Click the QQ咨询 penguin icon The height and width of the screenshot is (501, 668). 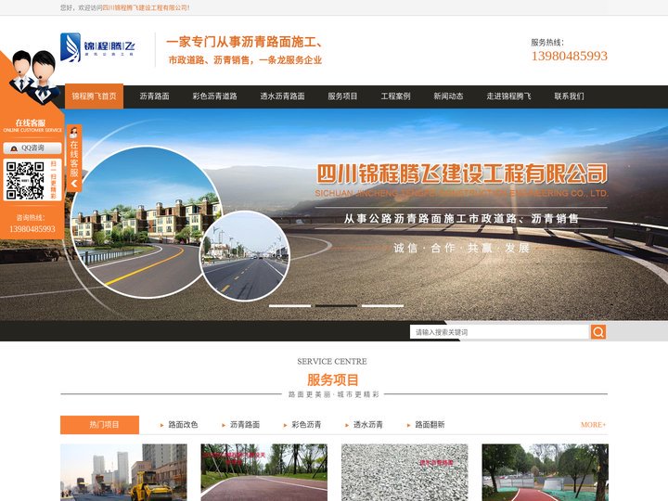point(14,148)
